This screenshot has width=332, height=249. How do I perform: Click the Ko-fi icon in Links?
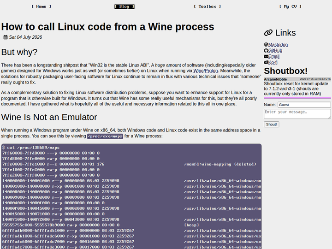point(266,62)
